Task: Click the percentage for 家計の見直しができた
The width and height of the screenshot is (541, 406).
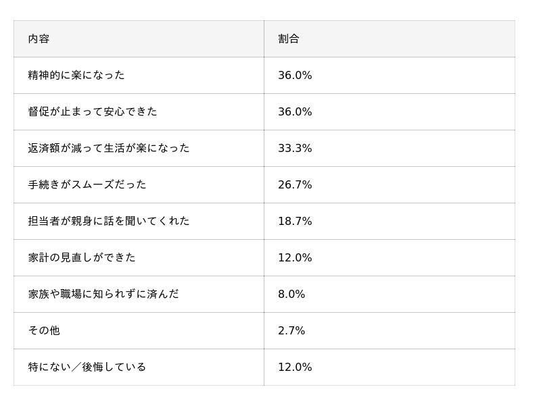Action: (295, 258)
